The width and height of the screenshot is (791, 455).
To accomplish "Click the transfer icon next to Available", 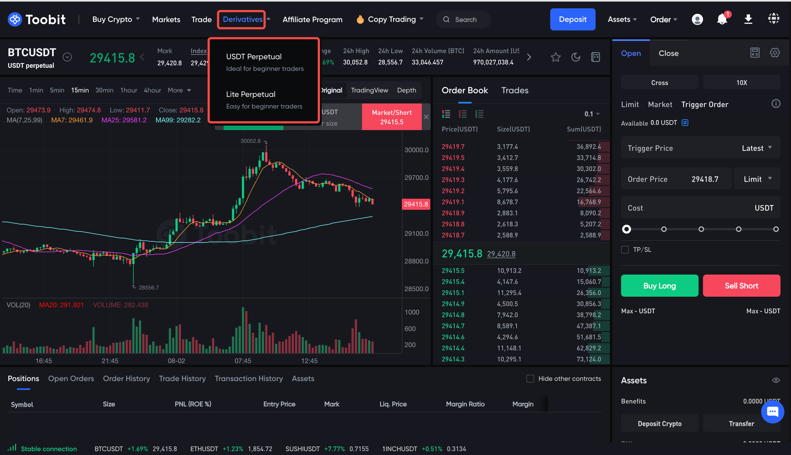I will [x=685, y=123].
